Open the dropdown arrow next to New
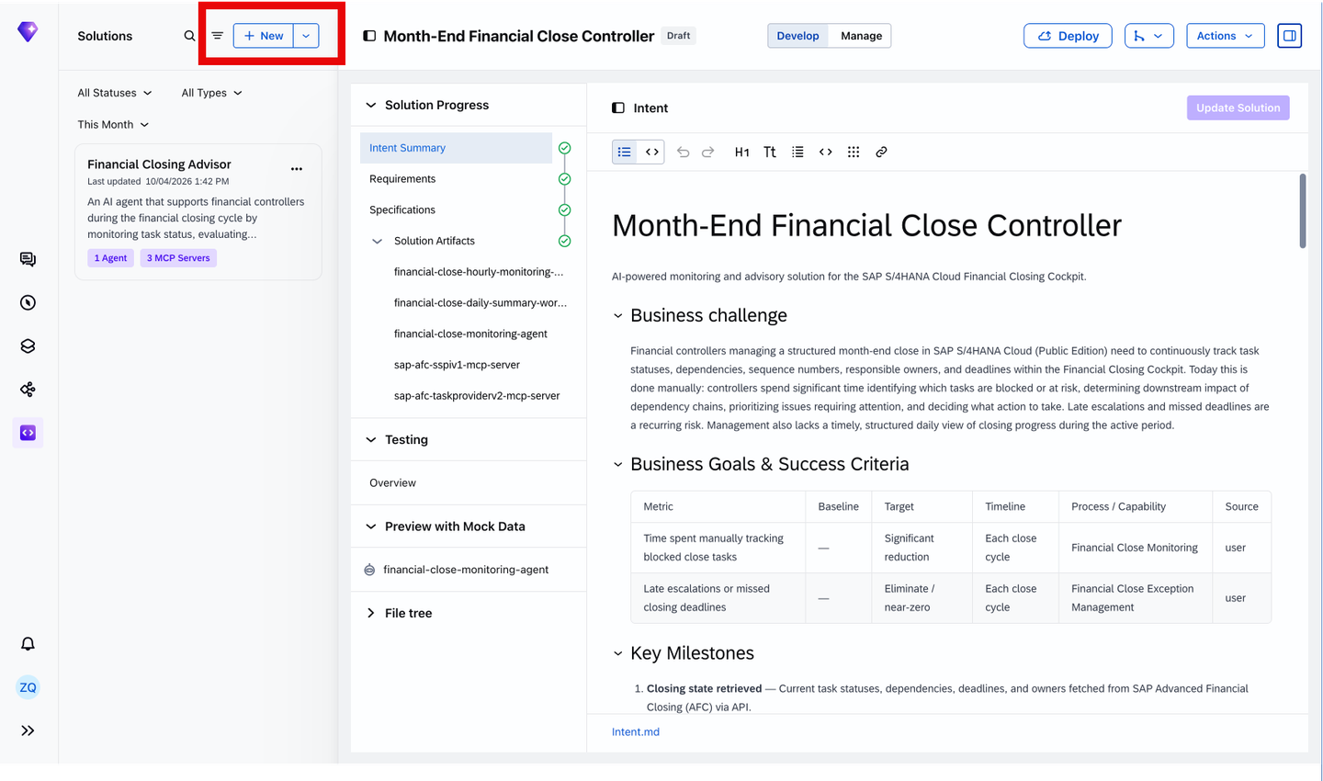 [x=306, y=36]
